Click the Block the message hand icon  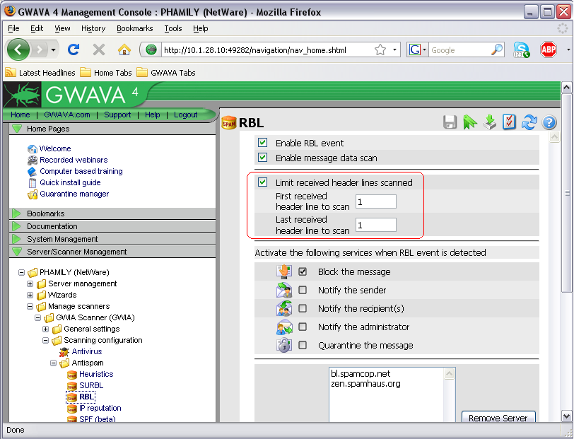click(x=284, y=271)
